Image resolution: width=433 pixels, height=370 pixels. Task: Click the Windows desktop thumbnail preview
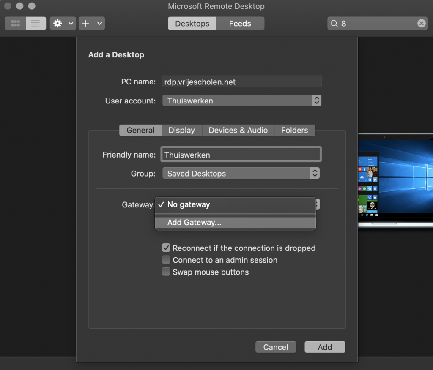point(395,180)
